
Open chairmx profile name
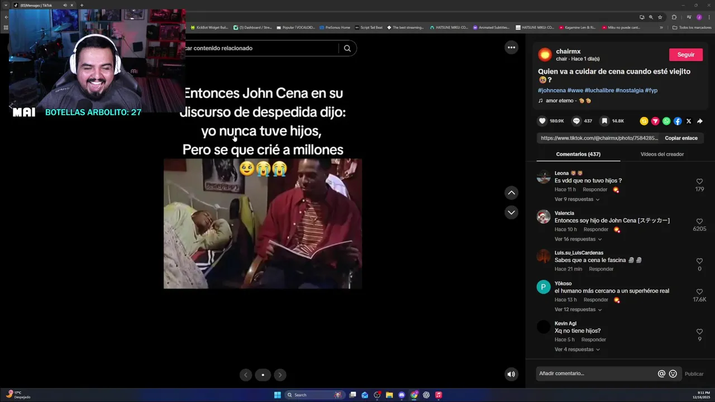click(568, 51)
